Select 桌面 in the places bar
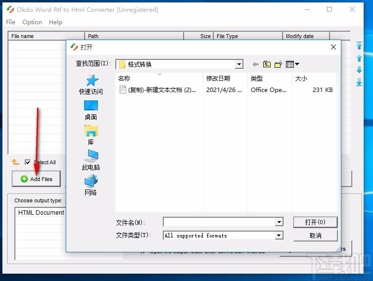The height and width of the screenshot is (281, 373). pyautogui.click(x=91, y=110)
